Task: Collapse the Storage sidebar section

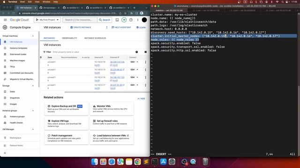Action: [33, 86]
